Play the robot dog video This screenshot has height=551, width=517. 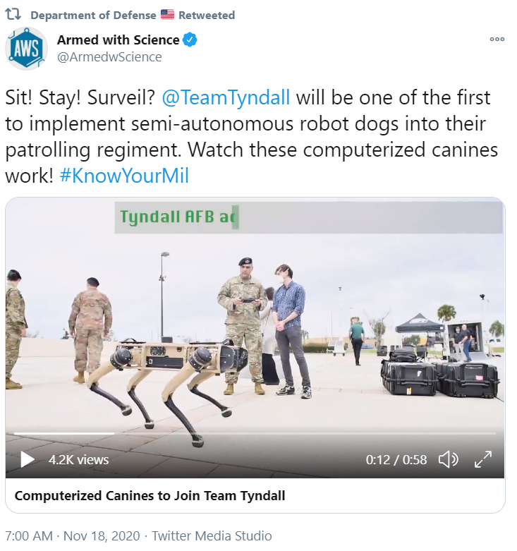pyautogui.click(x=27, y=459)
